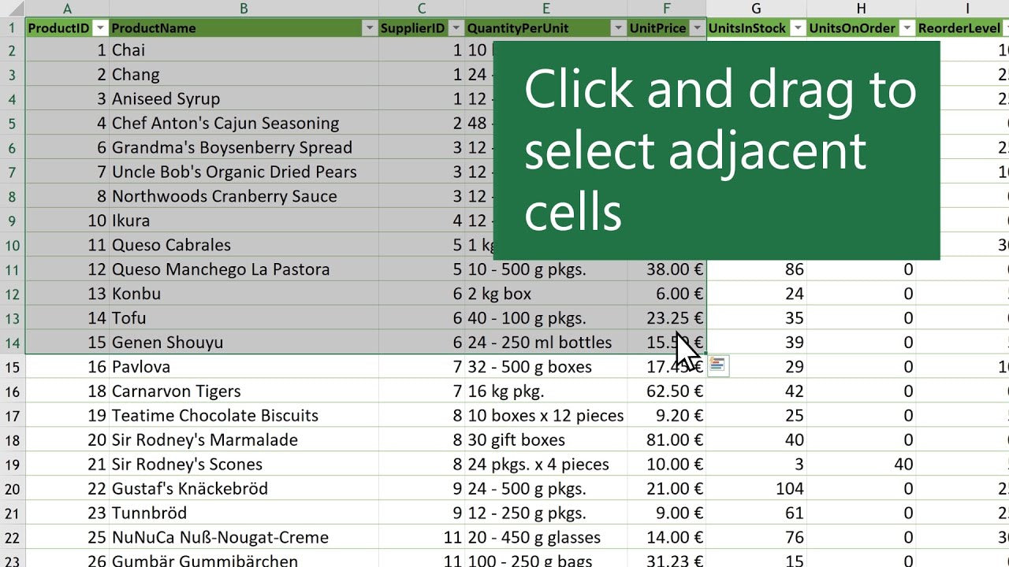The height and width of the screenshot is (567, 1009).
Task: Expand the ProductName filter dropdown
Action: coord(370,28)
